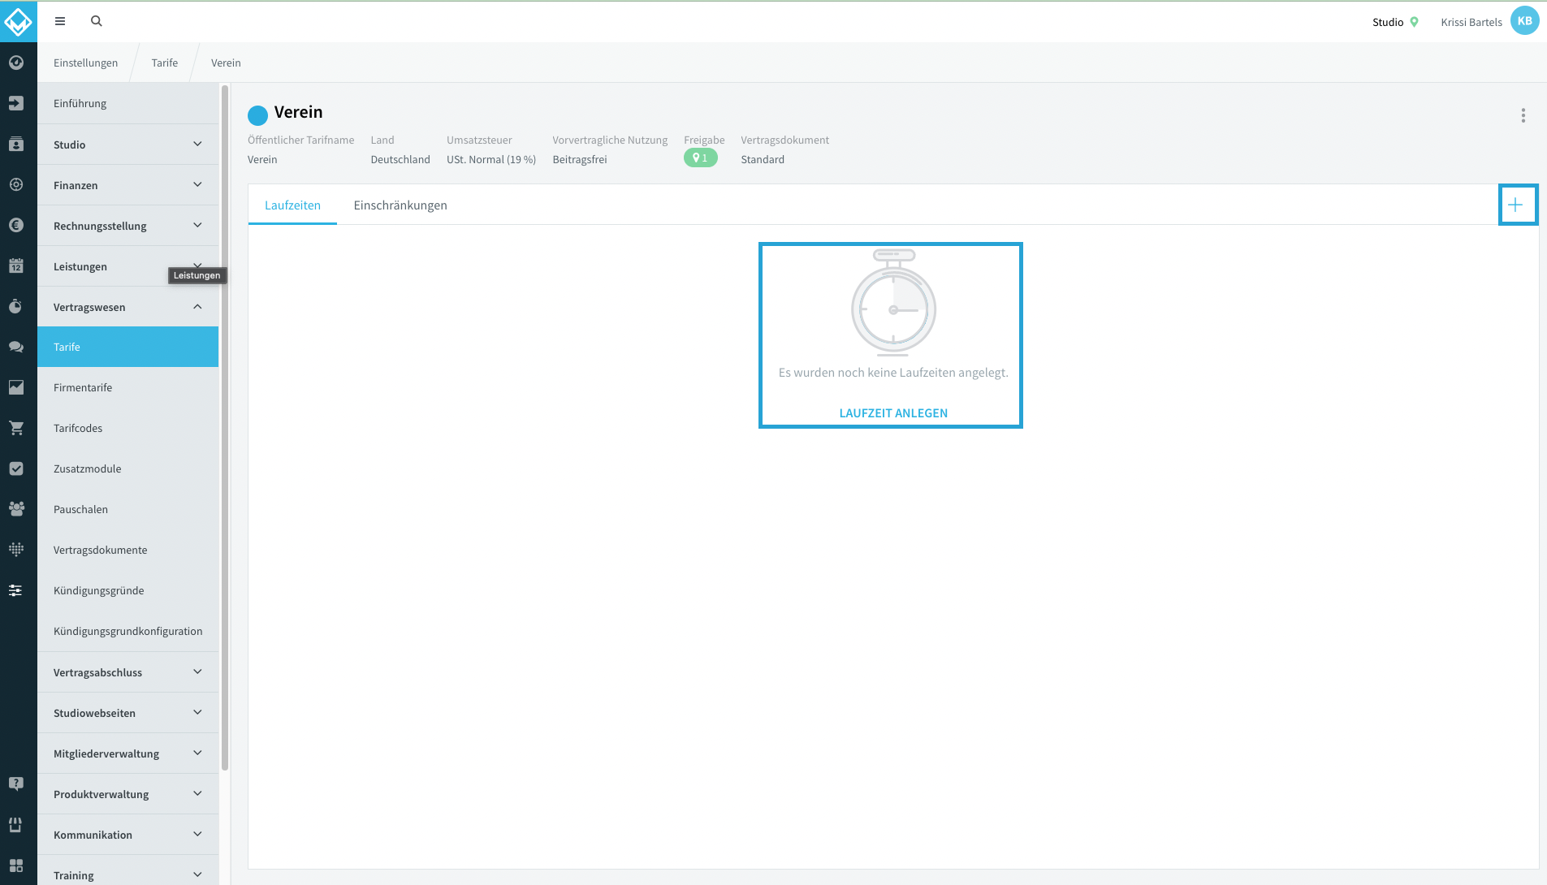Open the shopping cart sidebar icon
The image size is (1547, 885).
point(16,428)
